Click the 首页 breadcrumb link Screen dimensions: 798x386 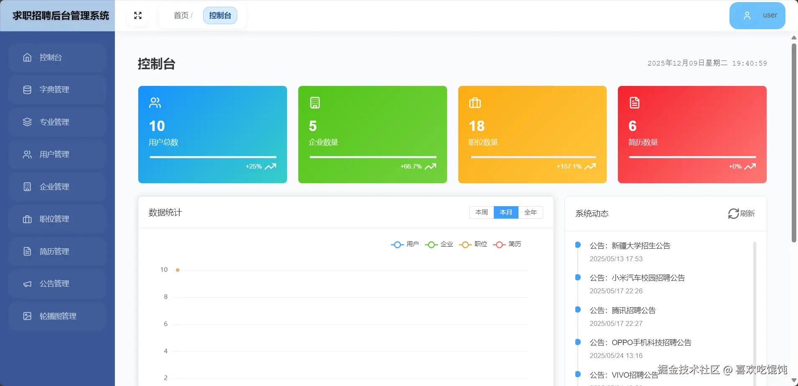pos(181,15)
